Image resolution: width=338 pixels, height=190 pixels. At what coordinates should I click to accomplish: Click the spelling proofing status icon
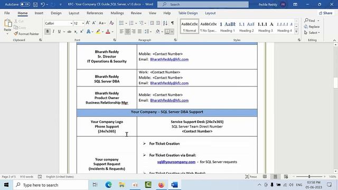40,177
